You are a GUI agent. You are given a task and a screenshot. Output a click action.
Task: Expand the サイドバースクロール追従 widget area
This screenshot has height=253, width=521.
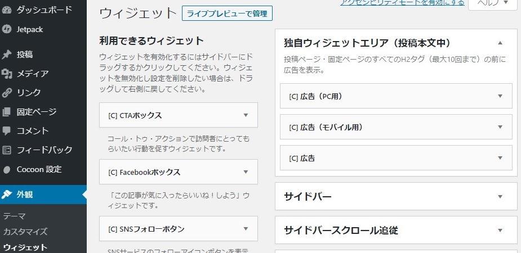point(500,231)
